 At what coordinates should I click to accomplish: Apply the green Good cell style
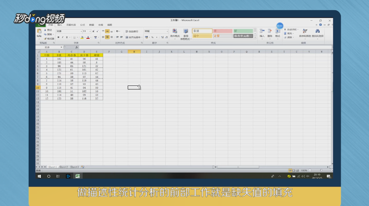pyautogui.click(x=243, y=31)
